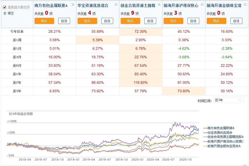This screenshot has width=249, height=166.
Task: Click 自选 under 华宝资源优选混合
Action: 107,21
